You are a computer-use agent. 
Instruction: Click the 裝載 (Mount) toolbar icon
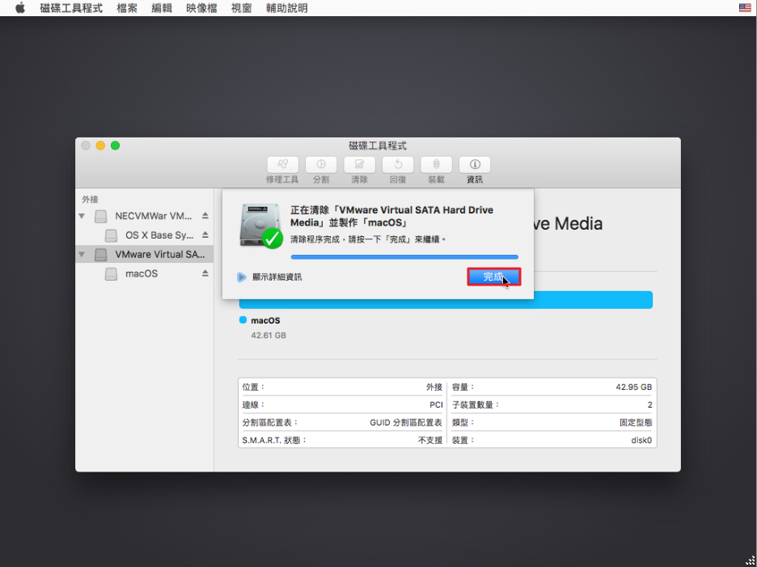[436, 165]
